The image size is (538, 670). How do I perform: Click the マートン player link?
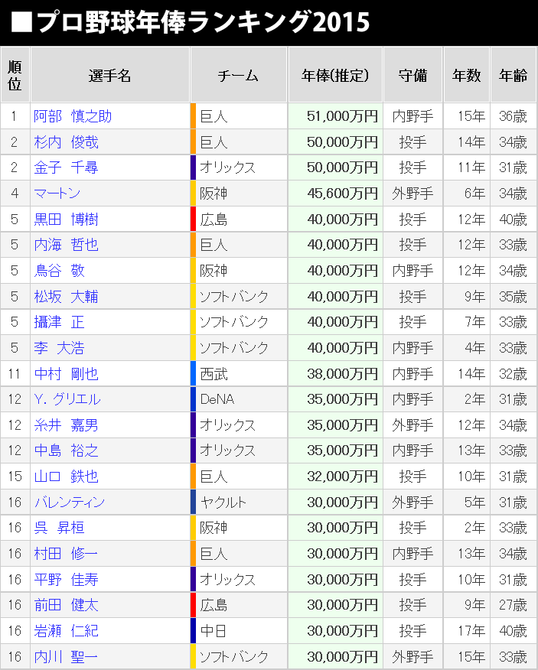point(57,194)
